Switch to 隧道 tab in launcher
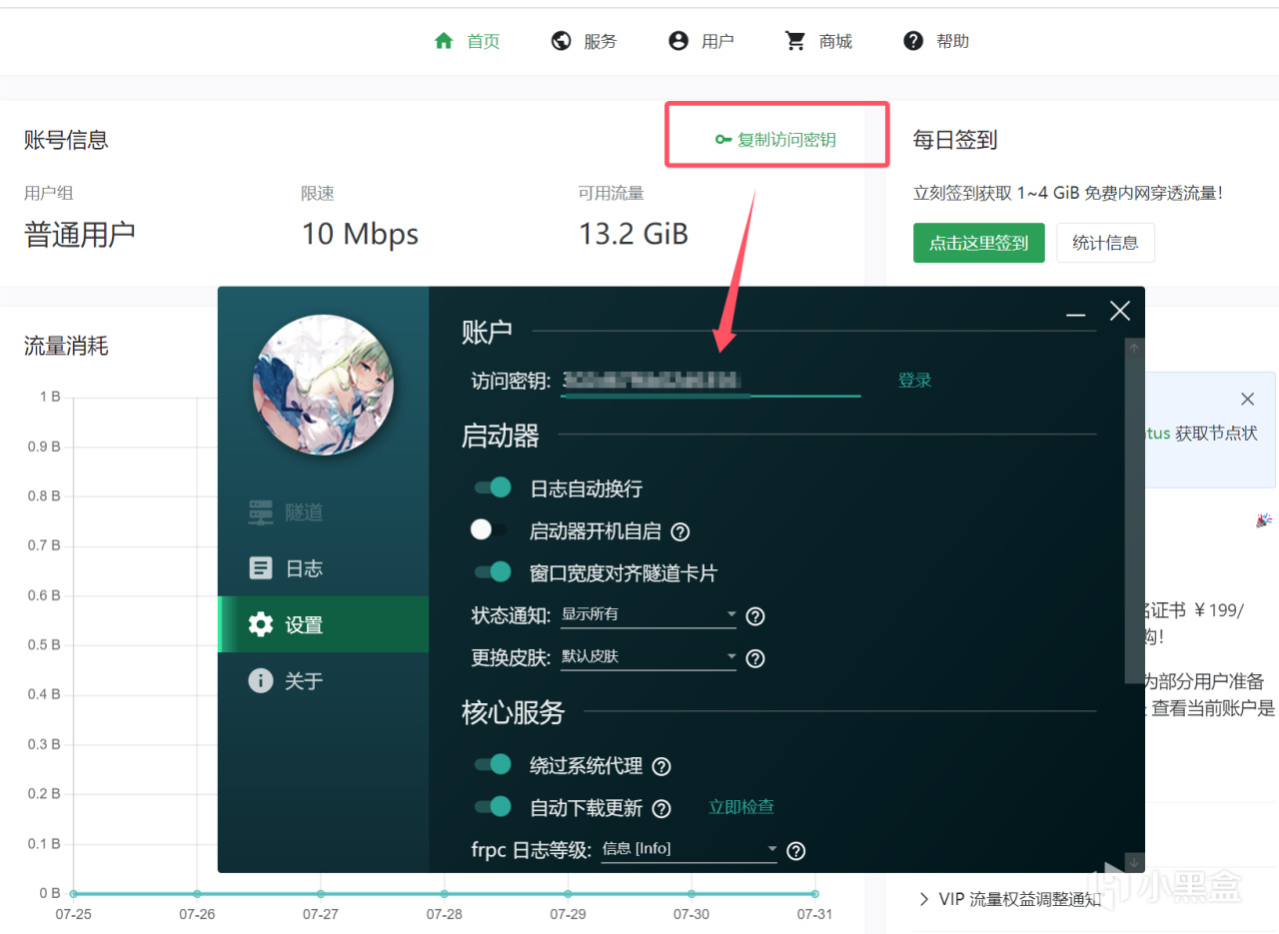 click(x=324, y=512)
